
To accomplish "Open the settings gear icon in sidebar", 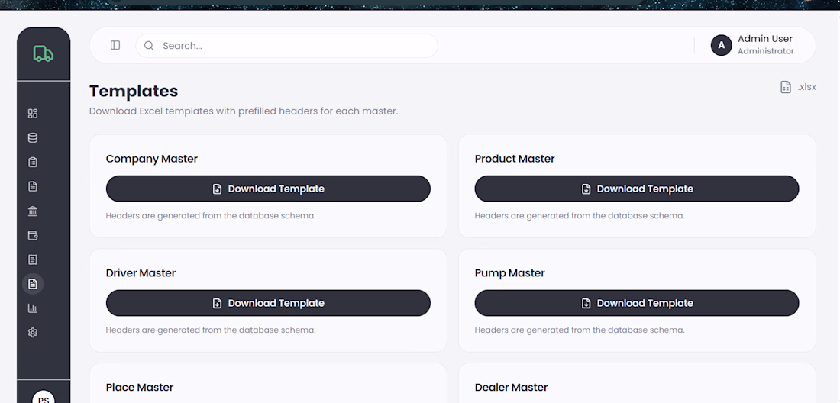I will pyautogui.click(x=33, y=333).
